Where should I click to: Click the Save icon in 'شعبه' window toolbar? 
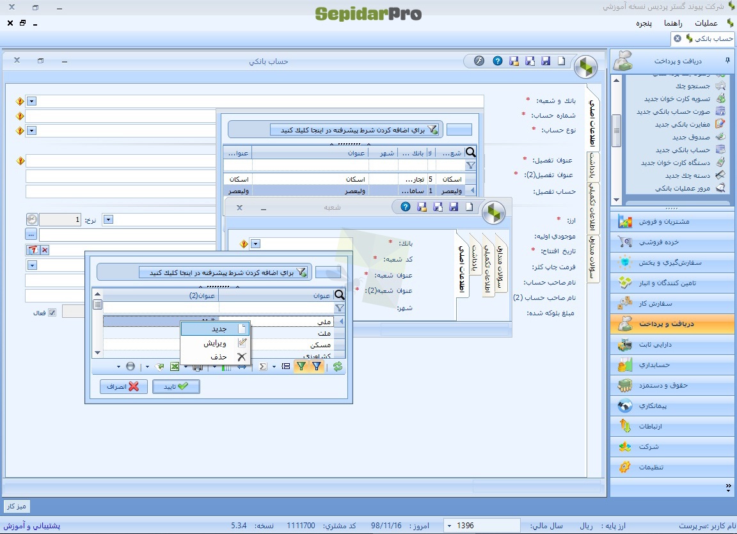453,207
